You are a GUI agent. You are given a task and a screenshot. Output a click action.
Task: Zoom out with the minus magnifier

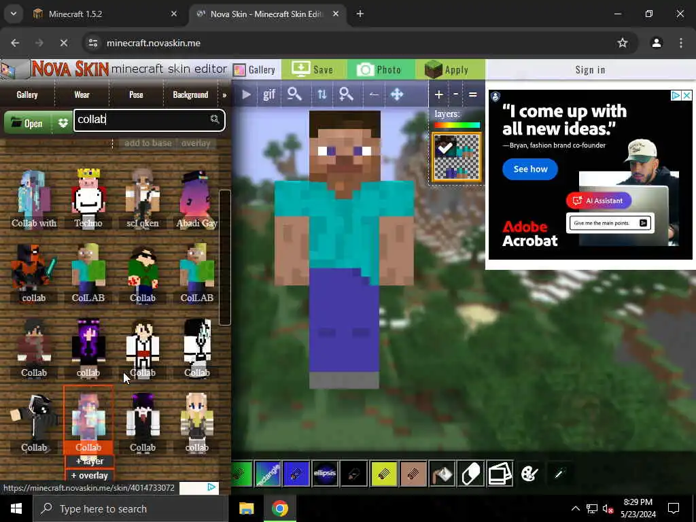click(x=294, y=94)
